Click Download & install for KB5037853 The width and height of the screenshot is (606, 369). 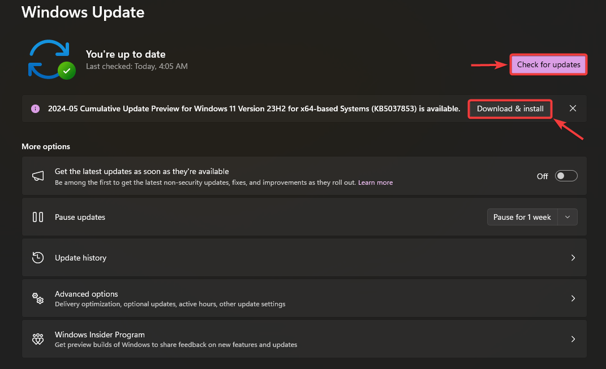510,108
